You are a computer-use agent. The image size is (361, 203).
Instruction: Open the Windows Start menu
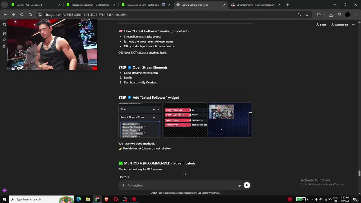coord(5,199)
